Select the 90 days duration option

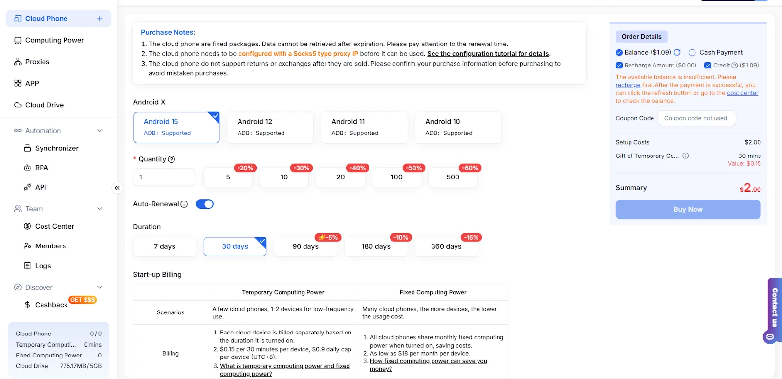click(x=305, y=246)
